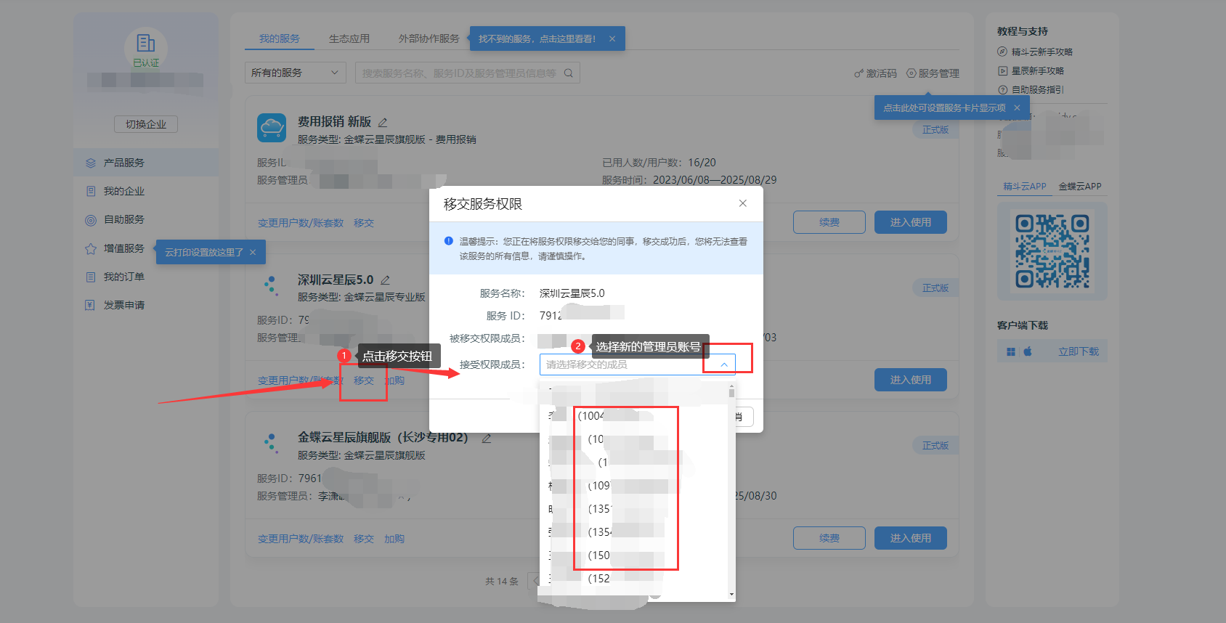
Task: Click 进入使用 for 深圳云星辰5.0
Action: (911, 380)
